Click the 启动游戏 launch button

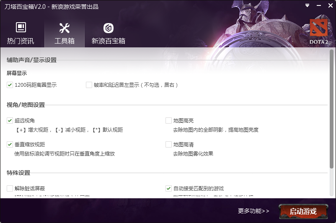point(303,211)
